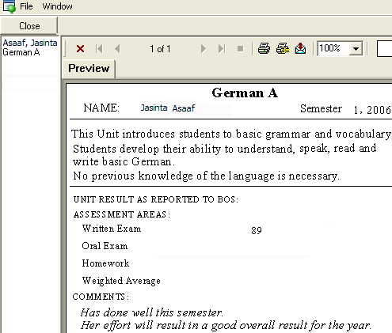Click the Close button
This screenshot has width=392, height=333.
click(x=29, y=26)
